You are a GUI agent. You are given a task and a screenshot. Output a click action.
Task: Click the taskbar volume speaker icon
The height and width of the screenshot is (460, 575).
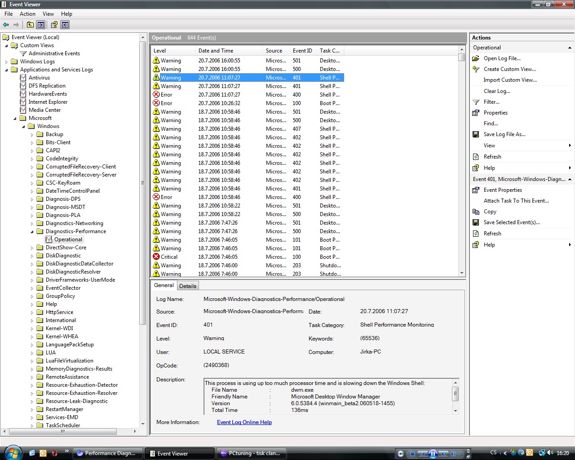click(551, 453)
